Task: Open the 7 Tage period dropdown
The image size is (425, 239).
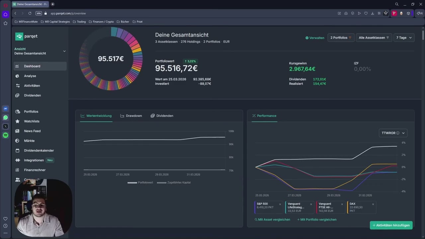Action: [x=404, y=38]
